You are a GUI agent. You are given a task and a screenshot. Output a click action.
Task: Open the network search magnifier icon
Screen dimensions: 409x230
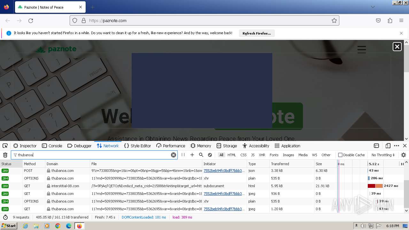(x=201, y=155)
